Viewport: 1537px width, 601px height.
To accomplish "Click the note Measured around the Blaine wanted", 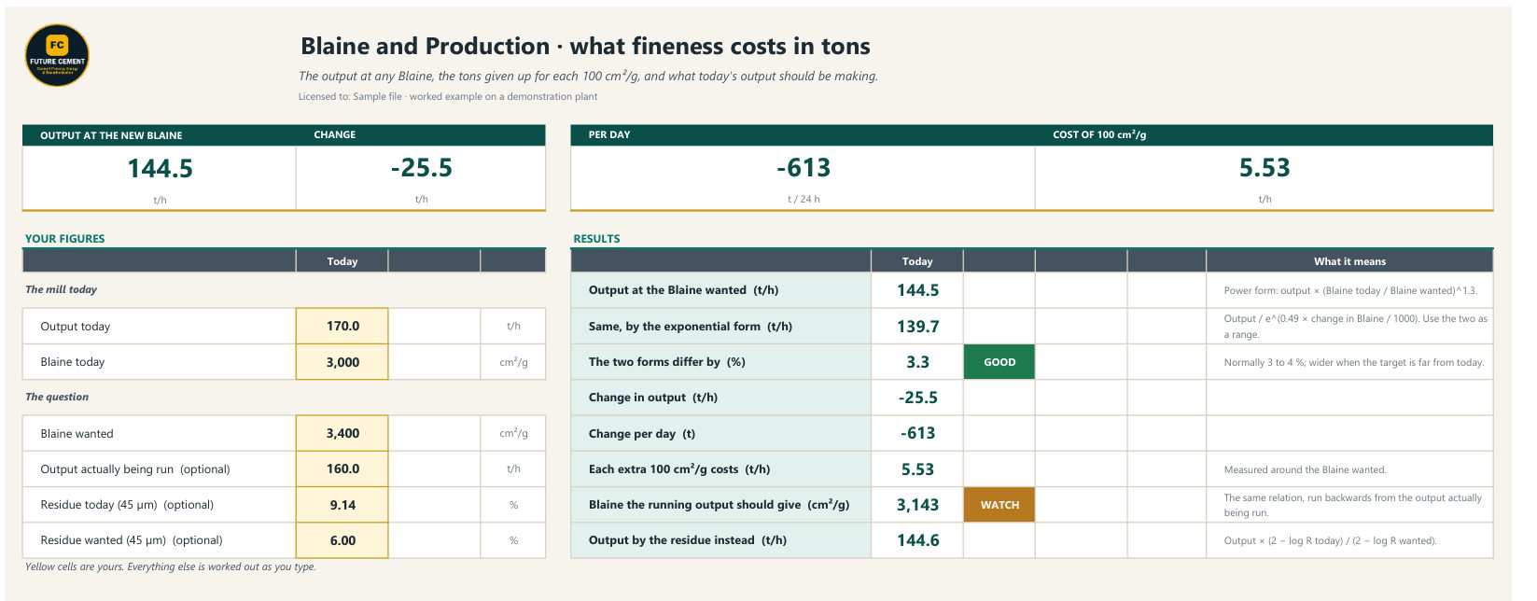I will coord(1305,469).
